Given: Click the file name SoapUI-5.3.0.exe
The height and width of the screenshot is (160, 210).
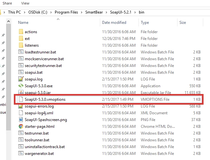Looking at the screenshot, I should [39, 86].
